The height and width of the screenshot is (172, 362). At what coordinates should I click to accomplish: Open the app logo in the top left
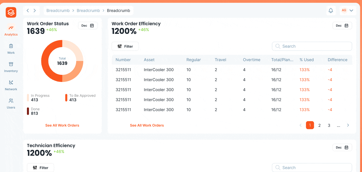[x=11, y=12]
